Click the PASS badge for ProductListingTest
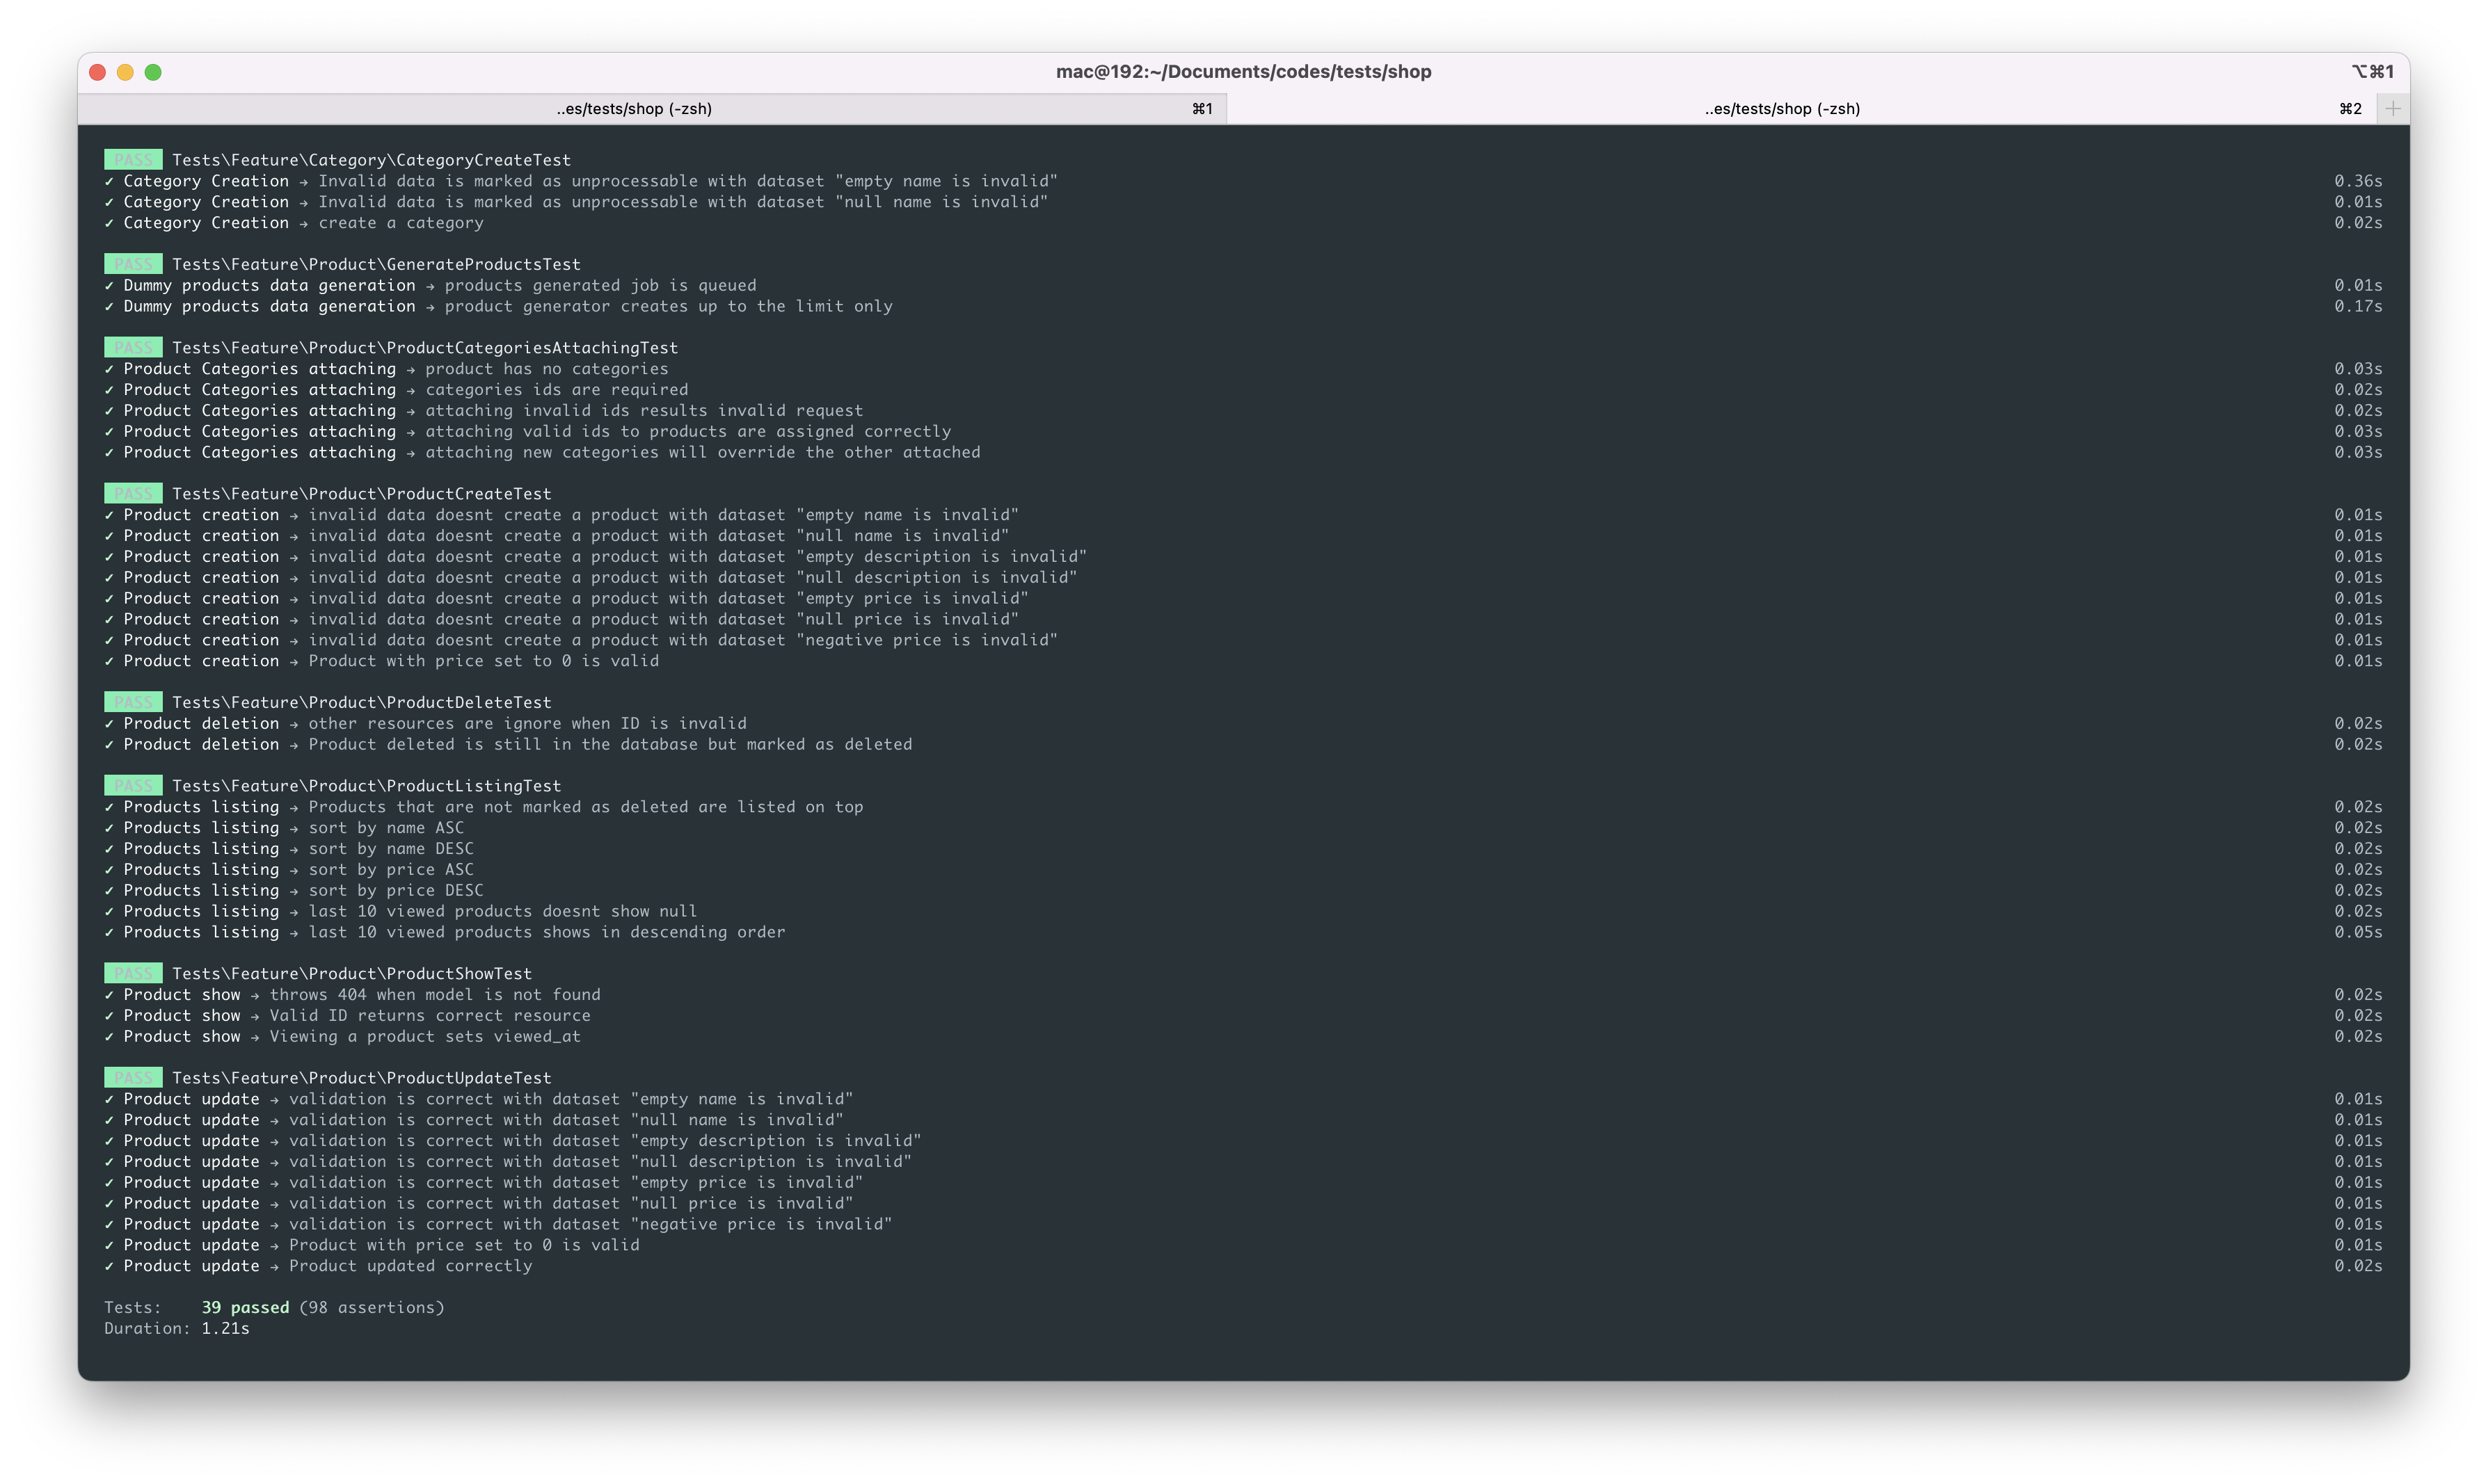Screen dimensions: 2488x1484 [133, 786]
